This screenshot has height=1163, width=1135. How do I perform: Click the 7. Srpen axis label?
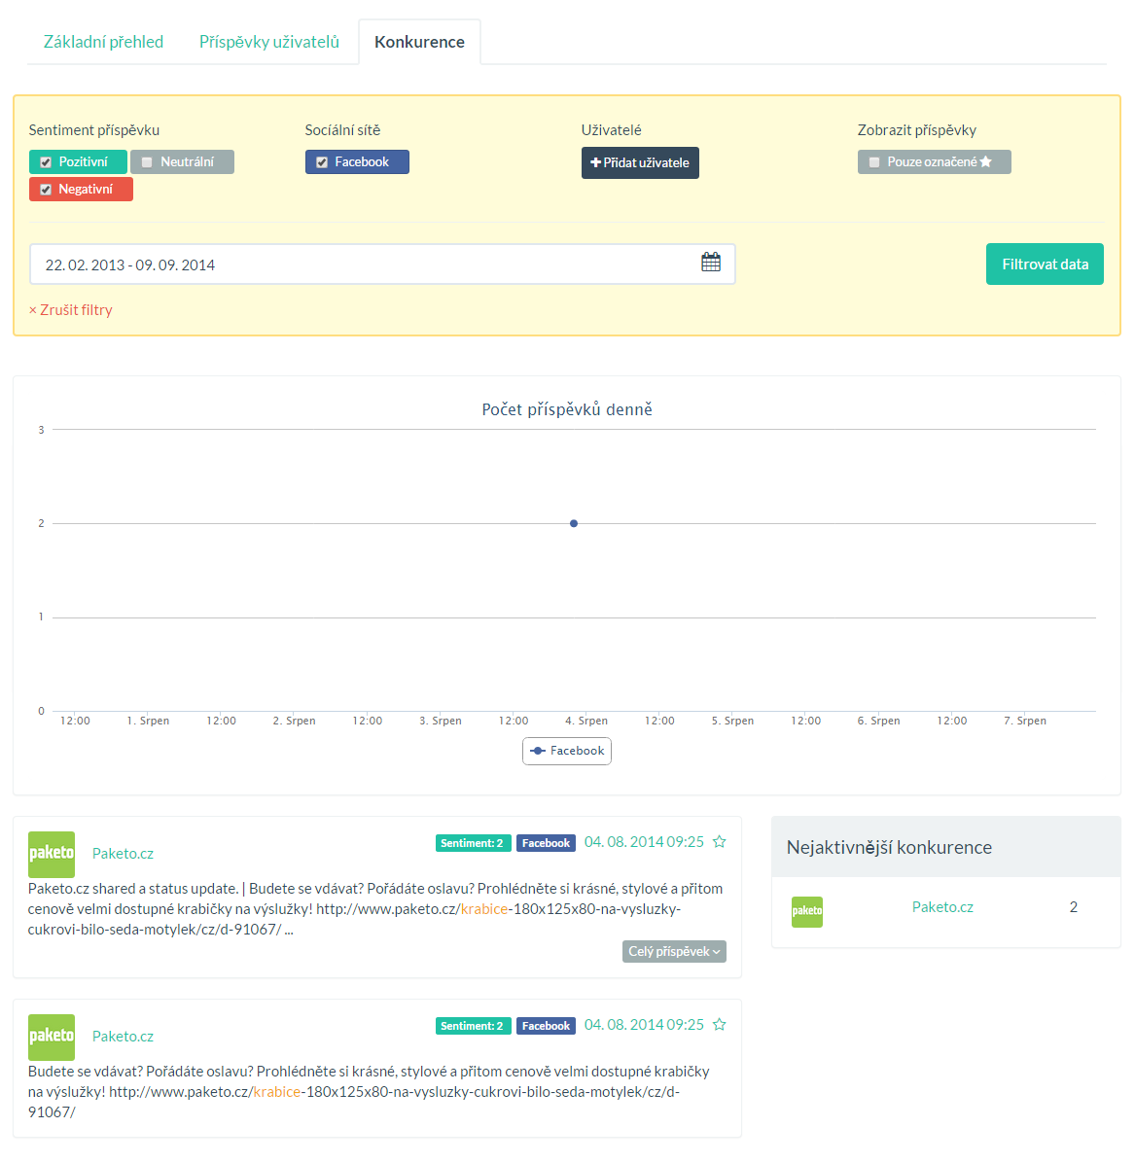tap(1025, 721)
